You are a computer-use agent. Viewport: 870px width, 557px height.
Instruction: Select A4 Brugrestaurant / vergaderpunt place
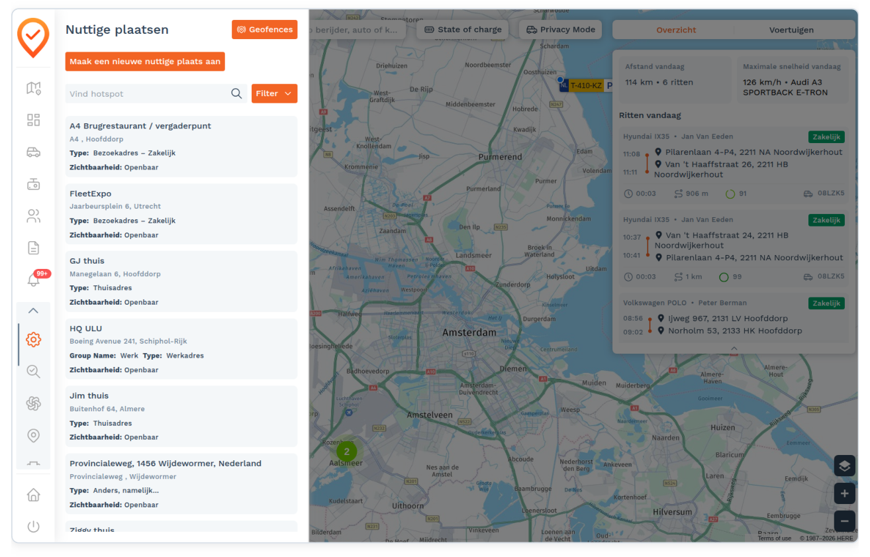tap(181, 146)
